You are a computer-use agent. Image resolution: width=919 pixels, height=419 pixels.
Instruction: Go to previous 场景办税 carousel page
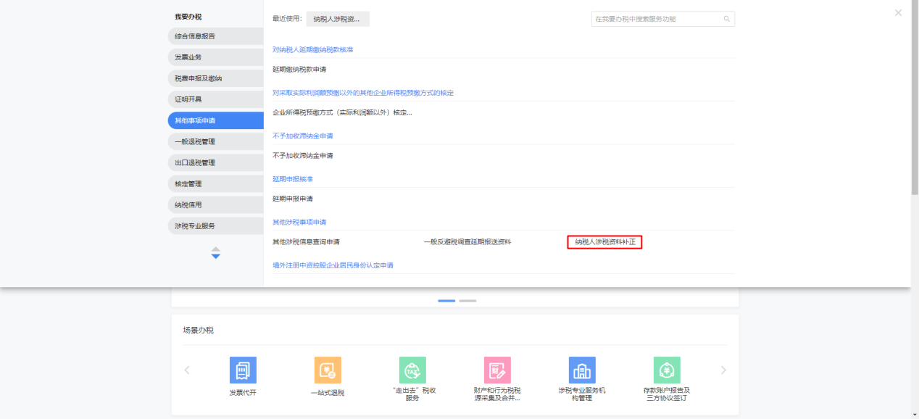(187, 370)
